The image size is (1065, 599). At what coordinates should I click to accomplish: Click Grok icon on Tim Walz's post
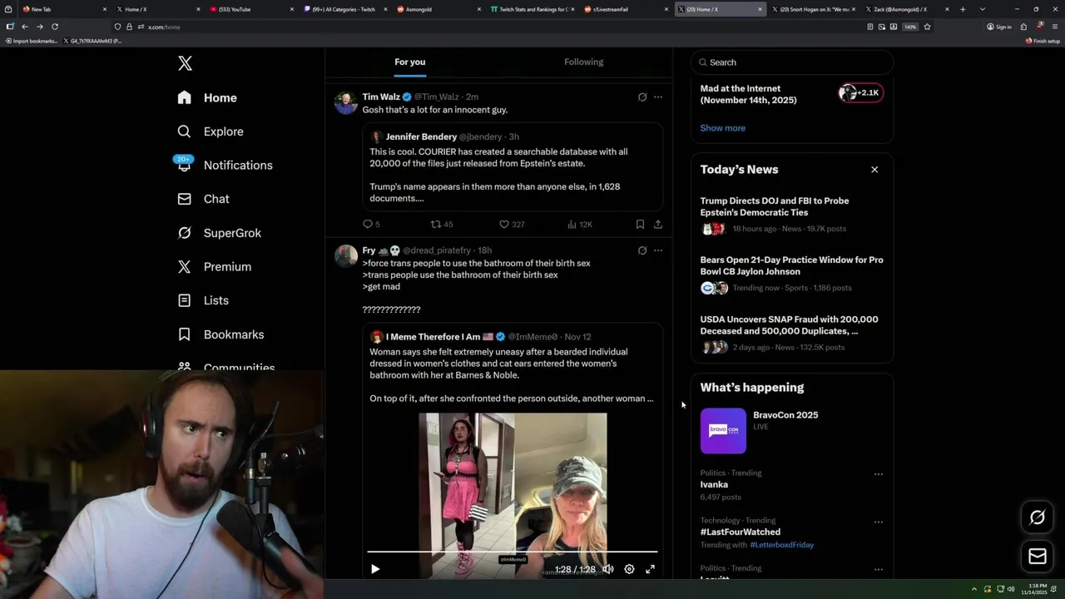[x=642, y=97]
